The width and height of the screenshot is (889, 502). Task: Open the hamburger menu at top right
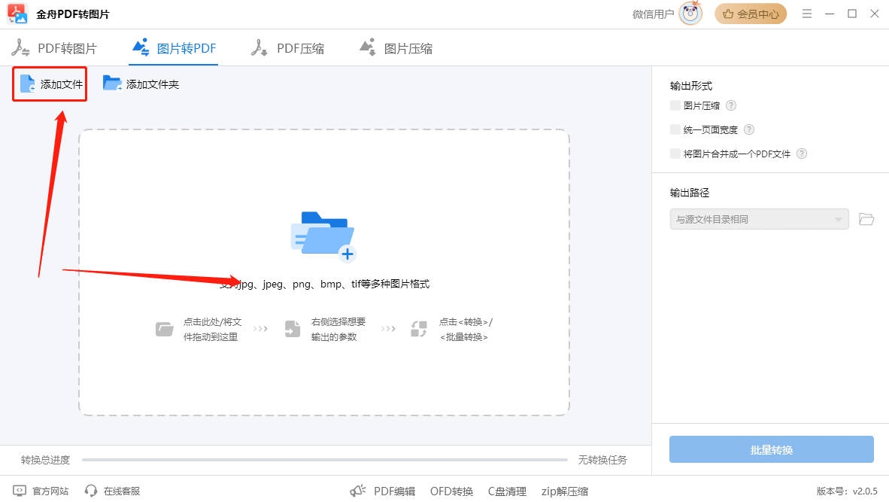[806, 13]
